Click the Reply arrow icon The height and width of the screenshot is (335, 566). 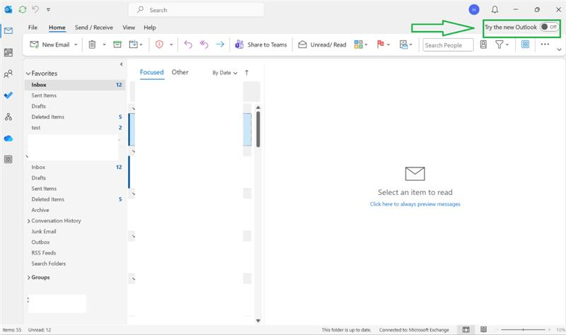188,45
